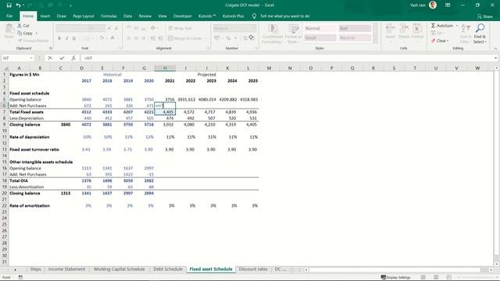Image resolution: width=500 pixels, height=281 pixels.
Task: Click Delete cells icon
Action: (x=404, y=29)
